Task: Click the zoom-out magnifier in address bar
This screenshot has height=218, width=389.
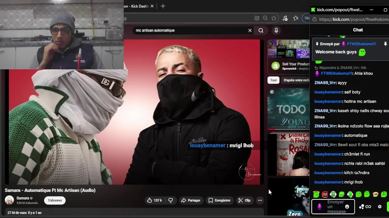Action: (265, 18)
